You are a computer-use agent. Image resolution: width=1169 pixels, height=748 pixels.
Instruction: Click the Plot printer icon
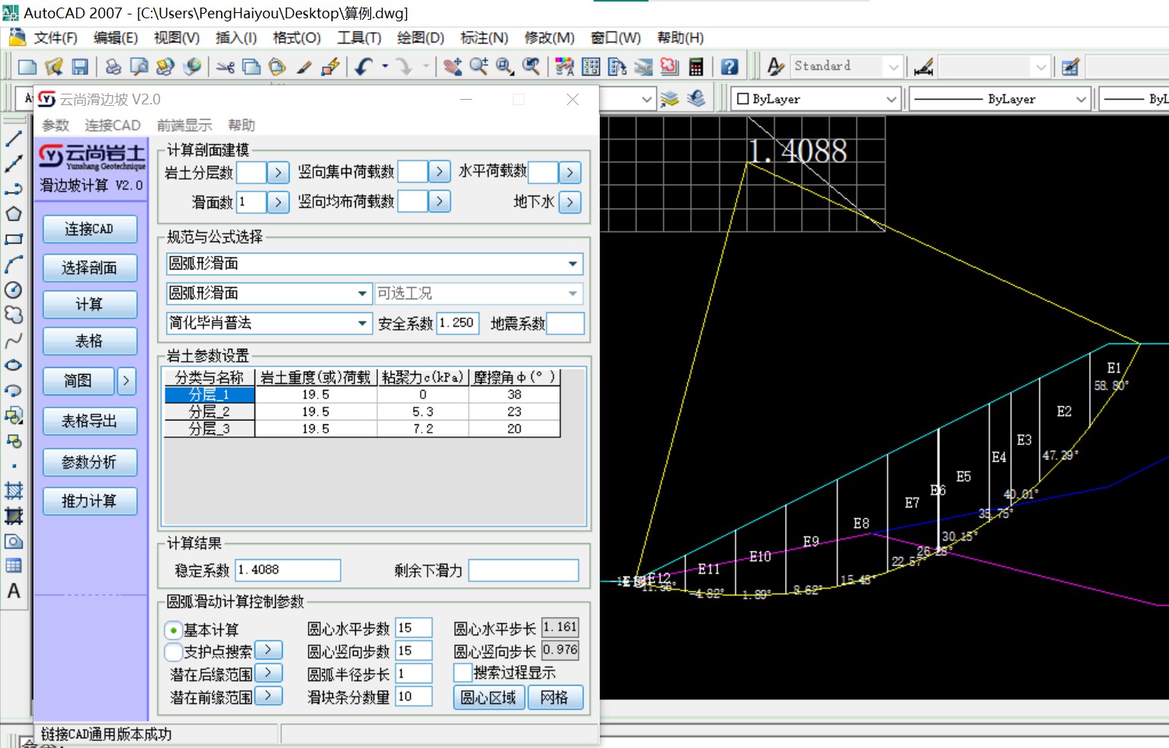pos(113,67)
